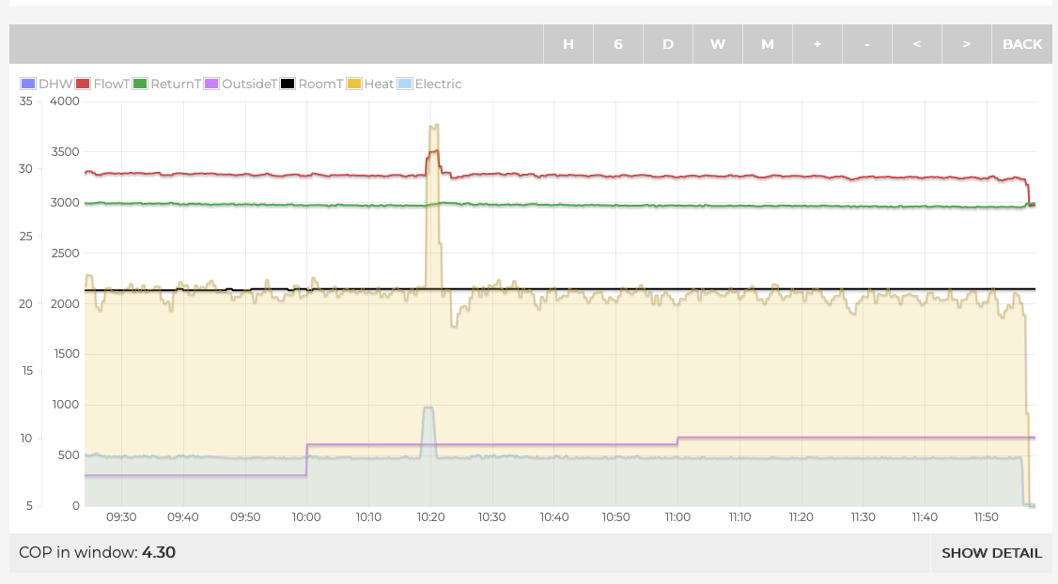Pan right with the > arrow
The height and width of the screenshot is (584, 1058).
967,44
